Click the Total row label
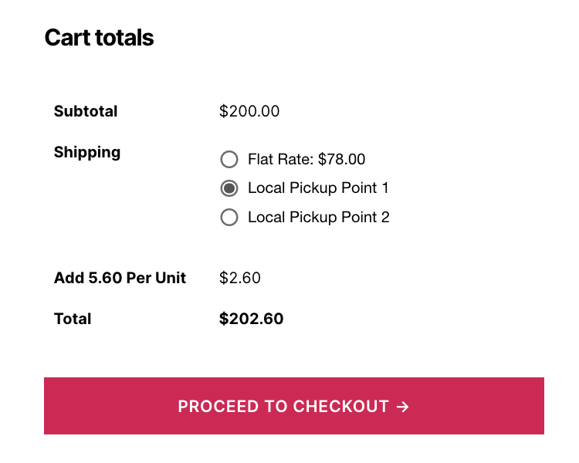The width and height of the screenshot is (579, 463). (x=73, y=319)
